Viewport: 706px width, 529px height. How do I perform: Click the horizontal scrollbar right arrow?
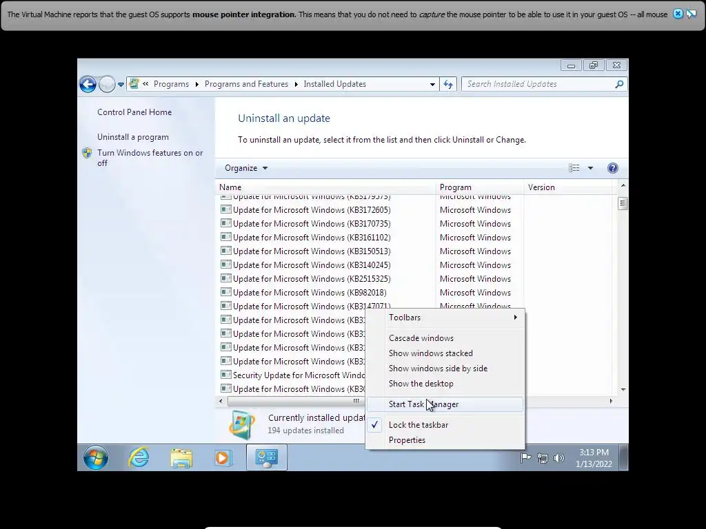tap(611, 401)
